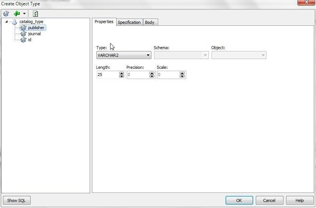Click the Cancel button

coord(269,200)
